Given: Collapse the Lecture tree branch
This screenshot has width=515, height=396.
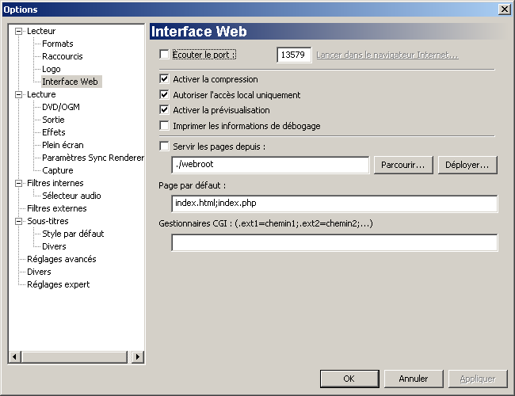Looking at the screenshot, I should point(19,94).
